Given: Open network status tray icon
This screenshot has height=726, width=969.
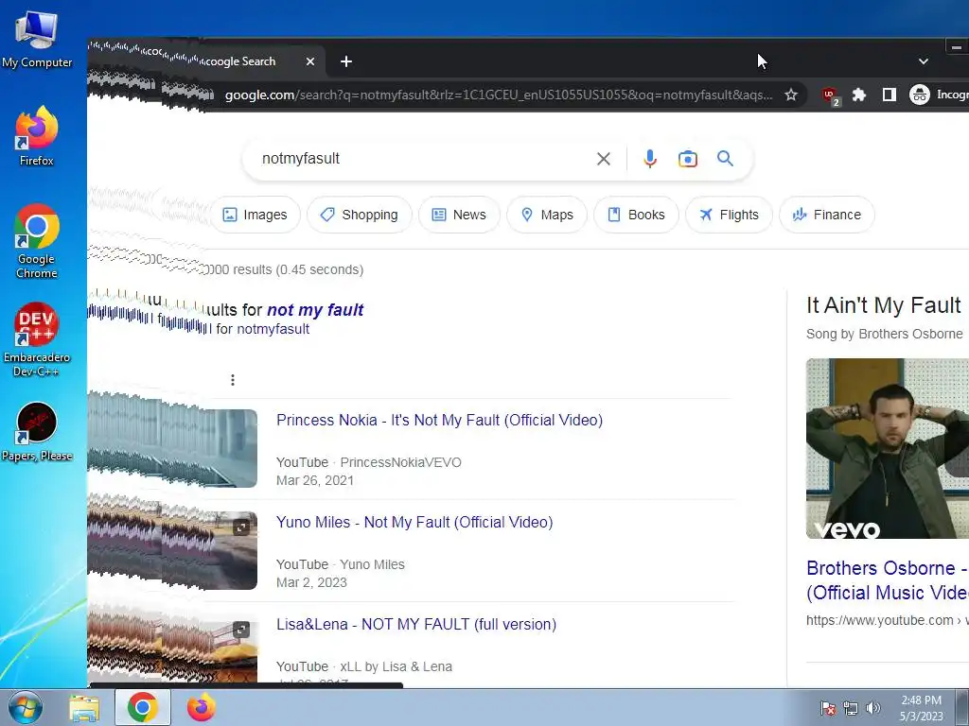Looking at the screenshot, I should pos(851,708).
